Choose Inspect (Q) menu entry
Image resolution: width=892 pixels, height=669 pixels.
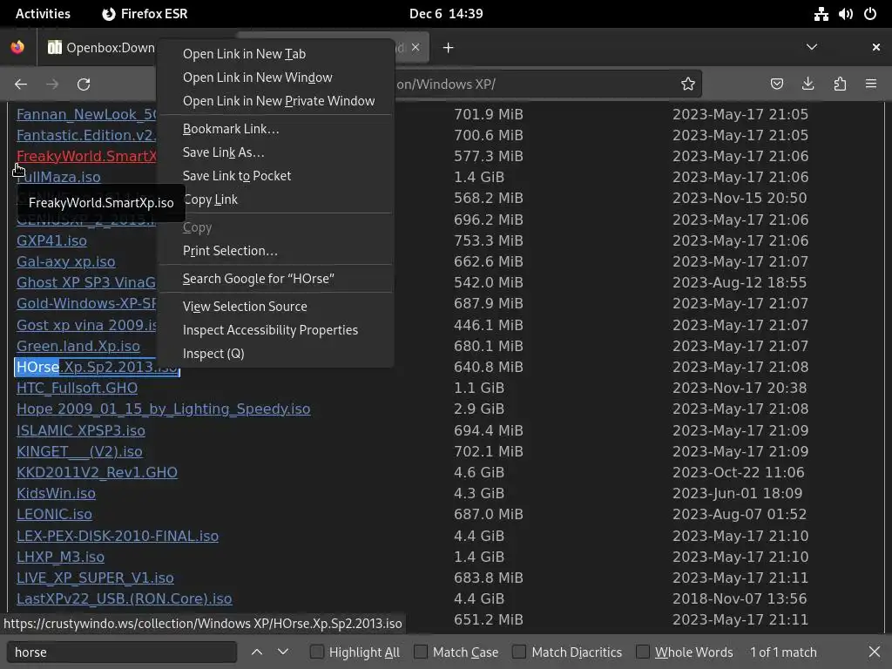point(276,354)
